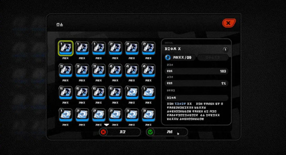Click the blue highlighted word in the description

[180, 104]
